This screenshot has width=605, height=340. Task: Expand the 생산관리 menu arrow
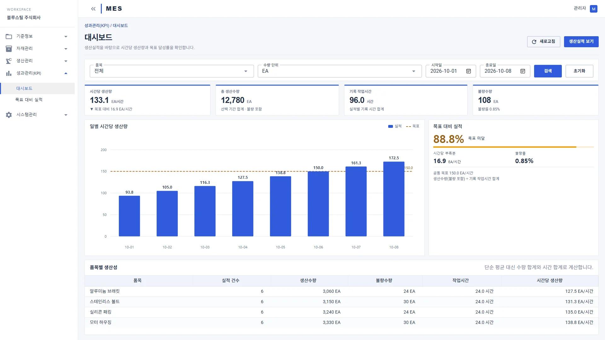pos(66,61)
